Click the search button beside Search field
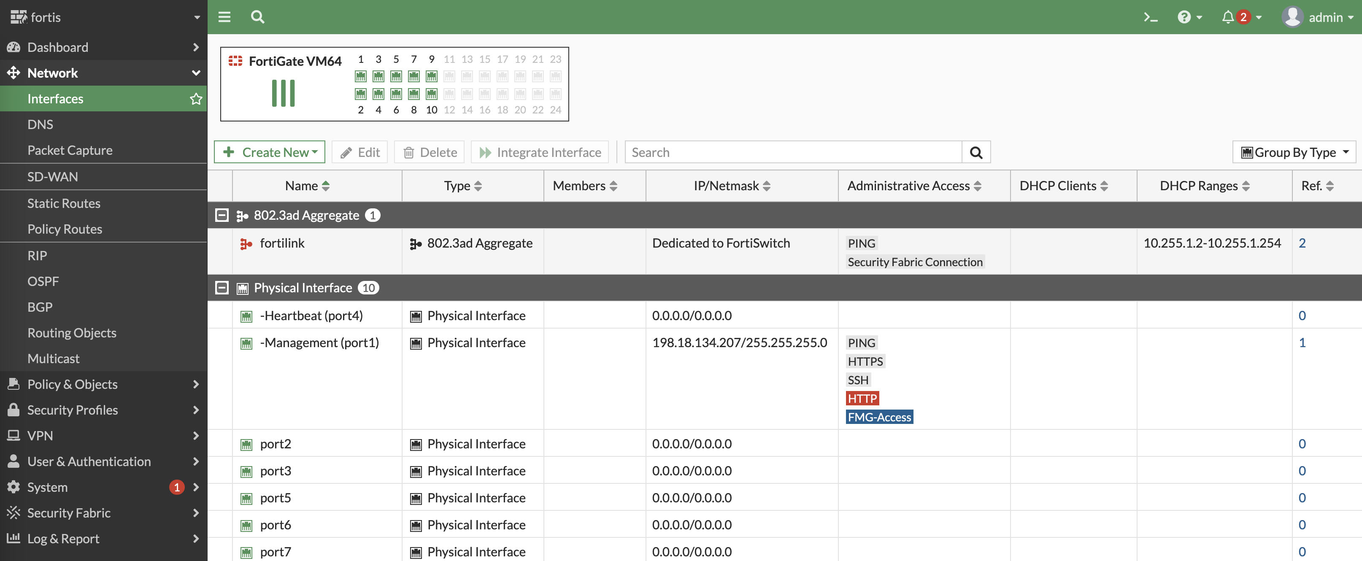 point(976,152)
